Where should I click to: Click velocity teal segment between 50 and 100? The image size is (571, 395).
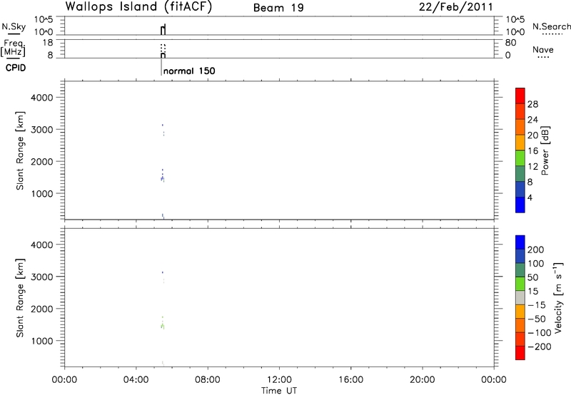click(x=520, y=270)
